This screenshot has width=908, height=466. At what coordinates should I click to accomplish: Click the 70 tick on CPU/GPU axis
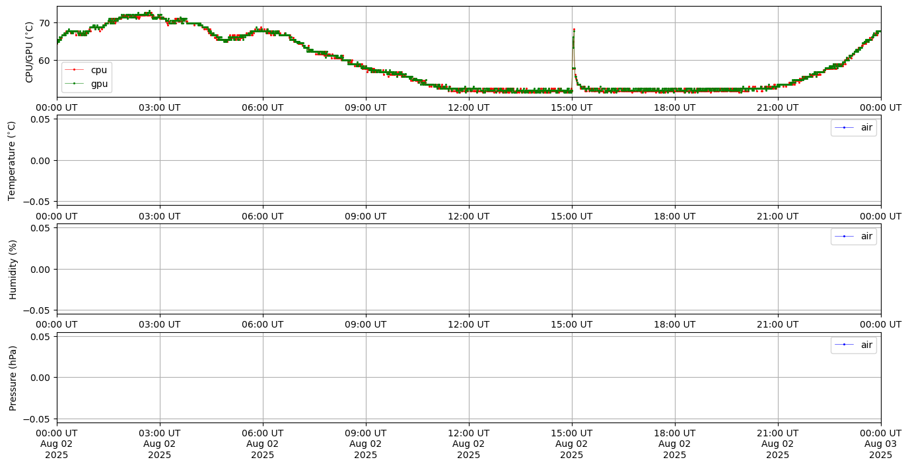(46, 23)
